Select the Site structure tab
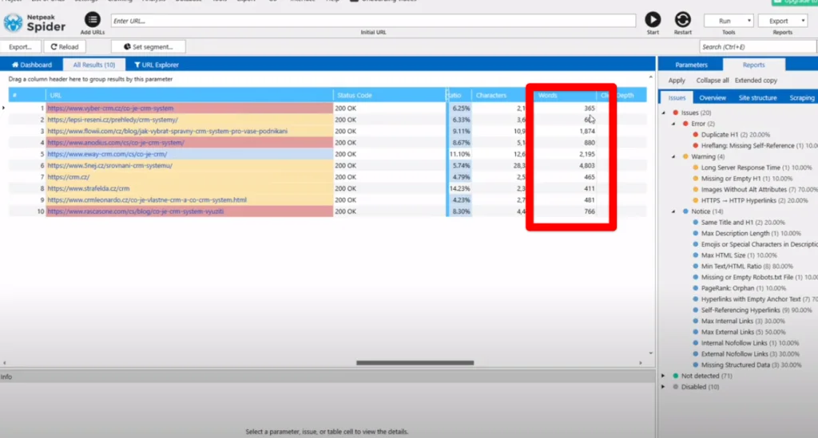Viewport: 818px width, 438px height. (x=757, y=97)
